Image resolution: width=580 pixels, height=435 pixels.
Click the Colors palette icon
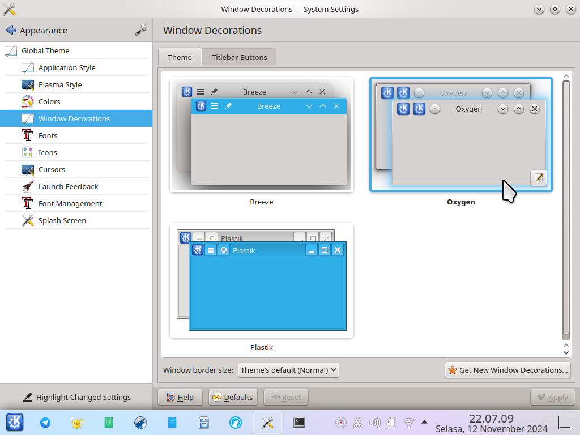[x=28, y=102]
